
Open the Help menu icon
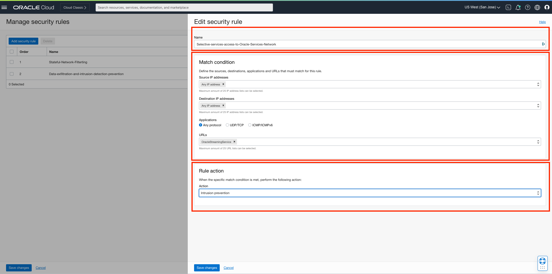click(528, 7)
